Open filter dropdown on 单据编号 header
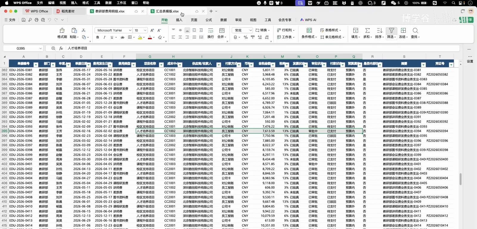The height and width of the screenshot is (229, 477). click(x=36, y=65)
